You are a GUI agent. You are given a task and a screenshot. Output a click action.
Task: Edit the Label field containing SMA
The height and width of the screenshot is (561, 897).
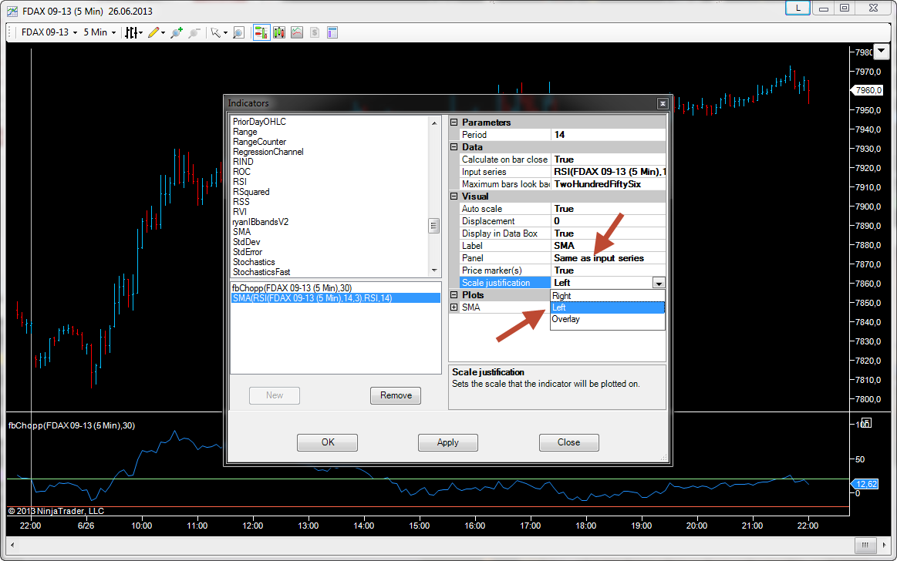point(609,246)
